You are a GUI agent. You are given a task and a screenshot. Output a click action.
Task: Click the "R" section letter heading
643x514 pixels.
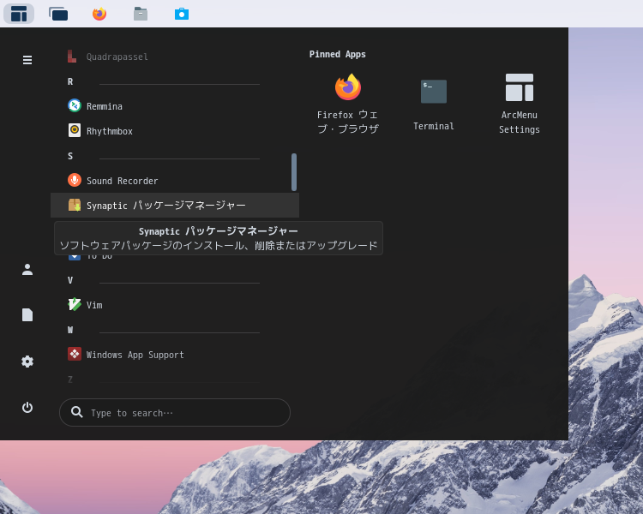[70, 81]
